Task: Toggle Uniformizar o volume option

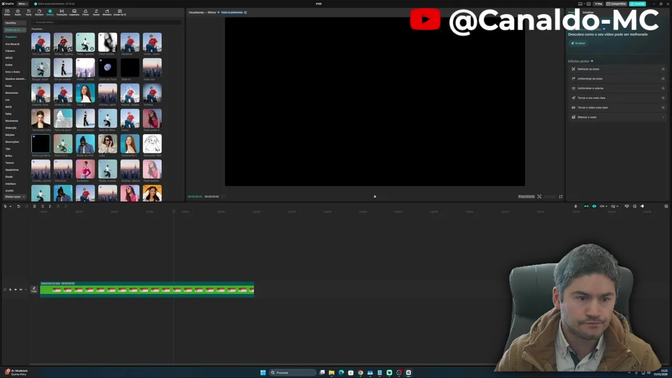Action: tap(663, 88)
